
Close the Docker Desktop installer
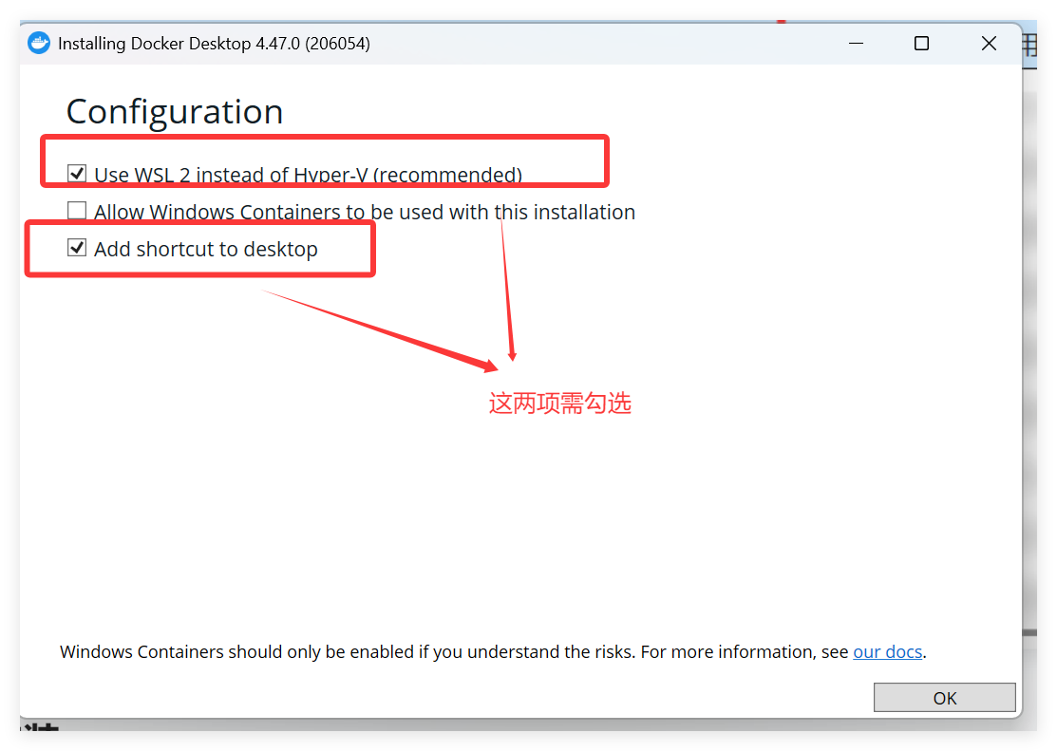[989, 43]
